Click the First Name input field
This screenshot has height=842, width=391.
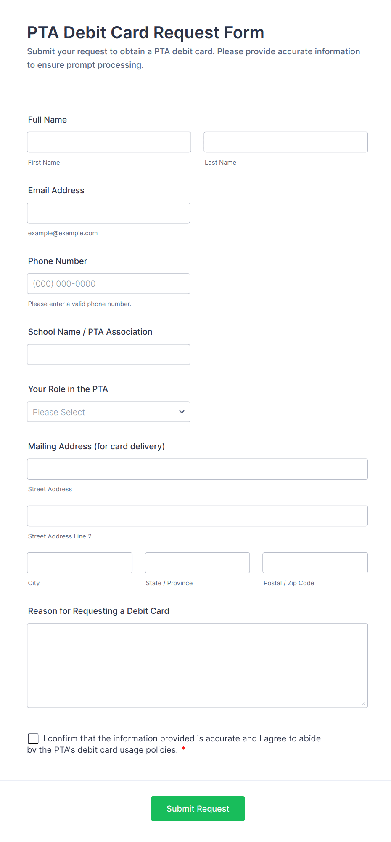click(x=109, y=142)
